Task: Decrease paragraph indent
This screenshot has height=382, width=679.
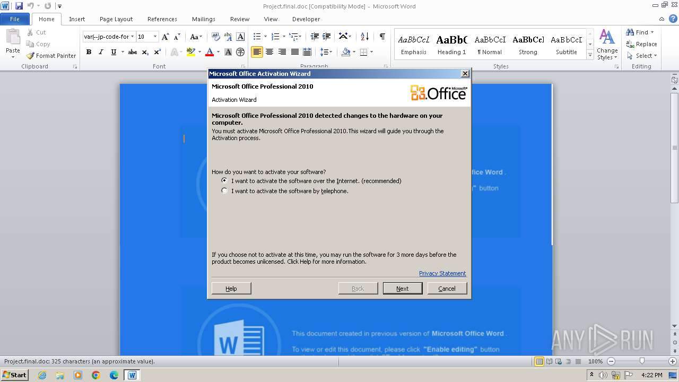Action: [x=315, y=37]
